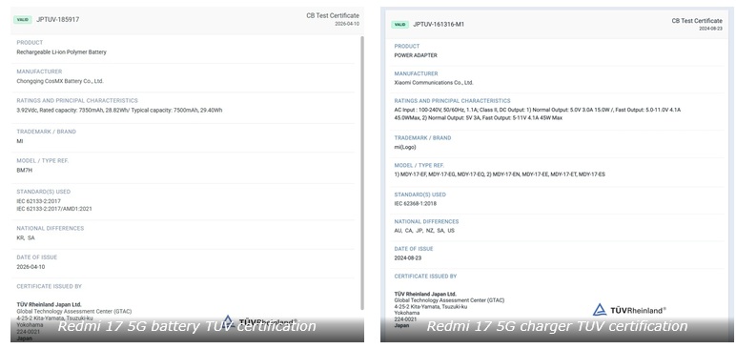Click DATE OF ISSUE value 2024-08-23 in charger body
This screenshot has height=349, width=736.
(408, 257)
